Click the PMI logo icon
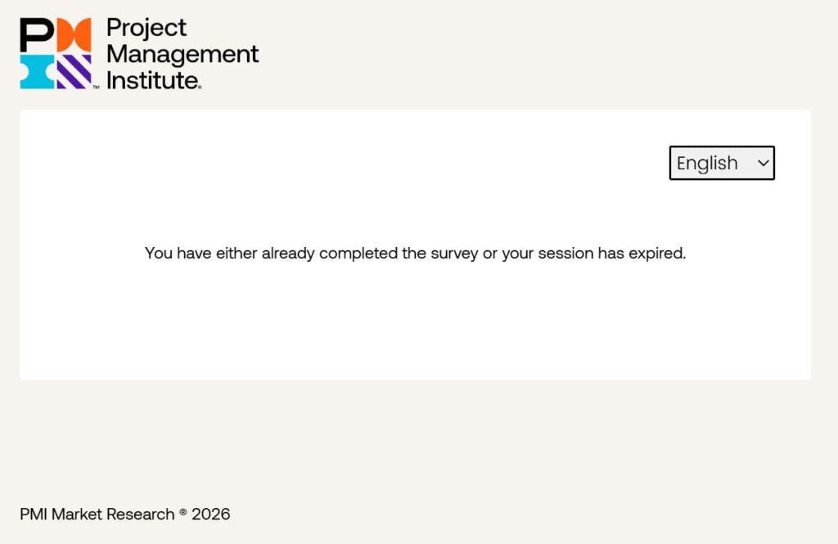 tap(56, 53)
